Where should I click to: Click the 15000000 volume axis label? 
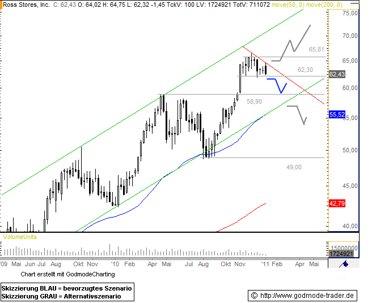pos(343,248)
